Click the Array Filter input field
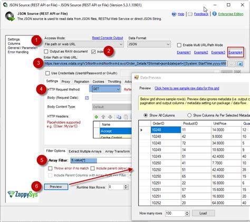The height and width of the screenshot is (222, 250). point(101,160)
